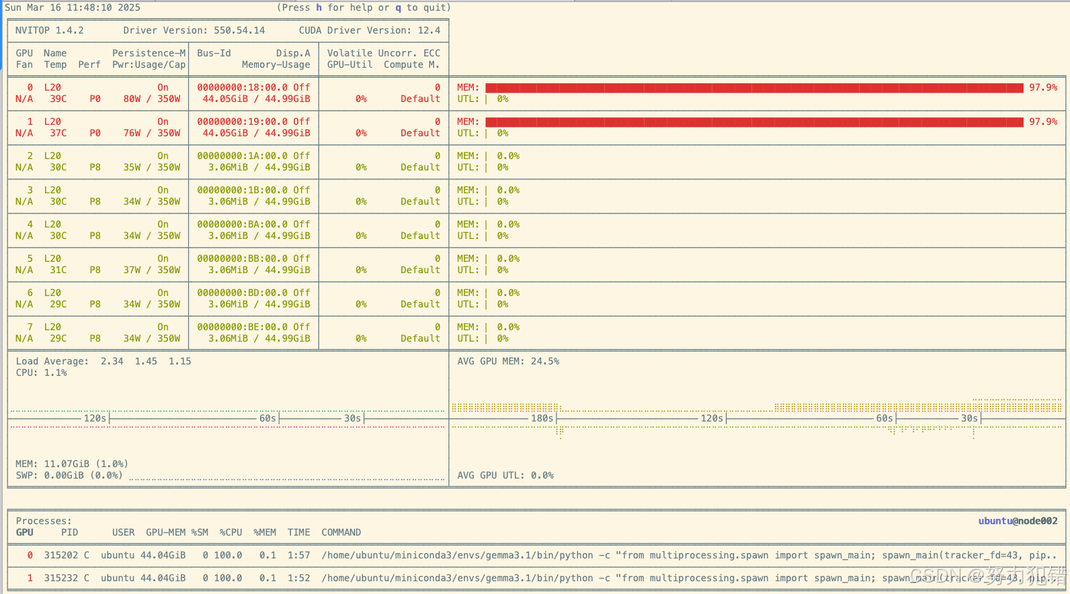This screenshot has width=1070, height=594.
Task: Click the date Sun Mar 16 11:48:10 2025
Action: pos(73,7)
